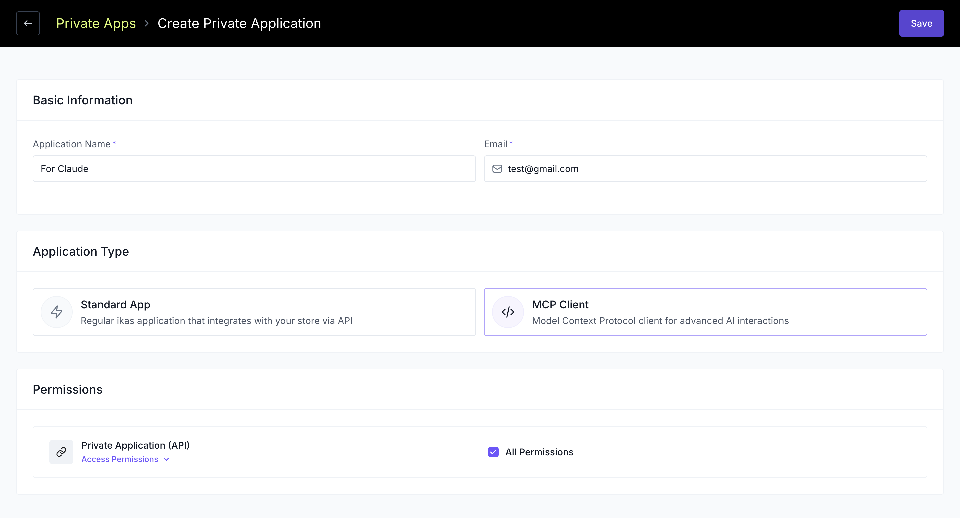Viewport: 960px width, 518px height.
Task: Click 'Model Context Protocol client' description text
Action: [660, 321]
